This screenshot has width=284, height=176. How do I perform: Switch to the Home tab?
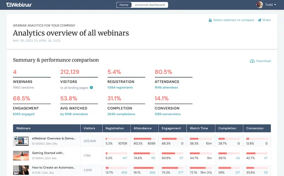pyautogui.click(x=124, y=5)
